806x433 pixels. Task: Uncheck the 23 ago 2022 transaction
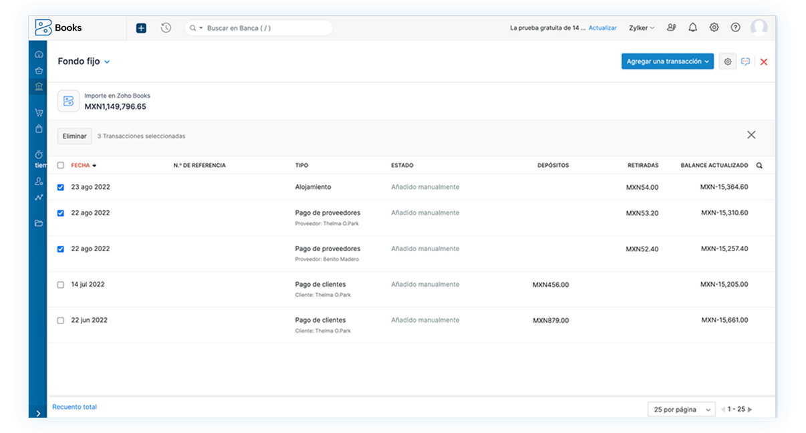(x=61, y=188)
